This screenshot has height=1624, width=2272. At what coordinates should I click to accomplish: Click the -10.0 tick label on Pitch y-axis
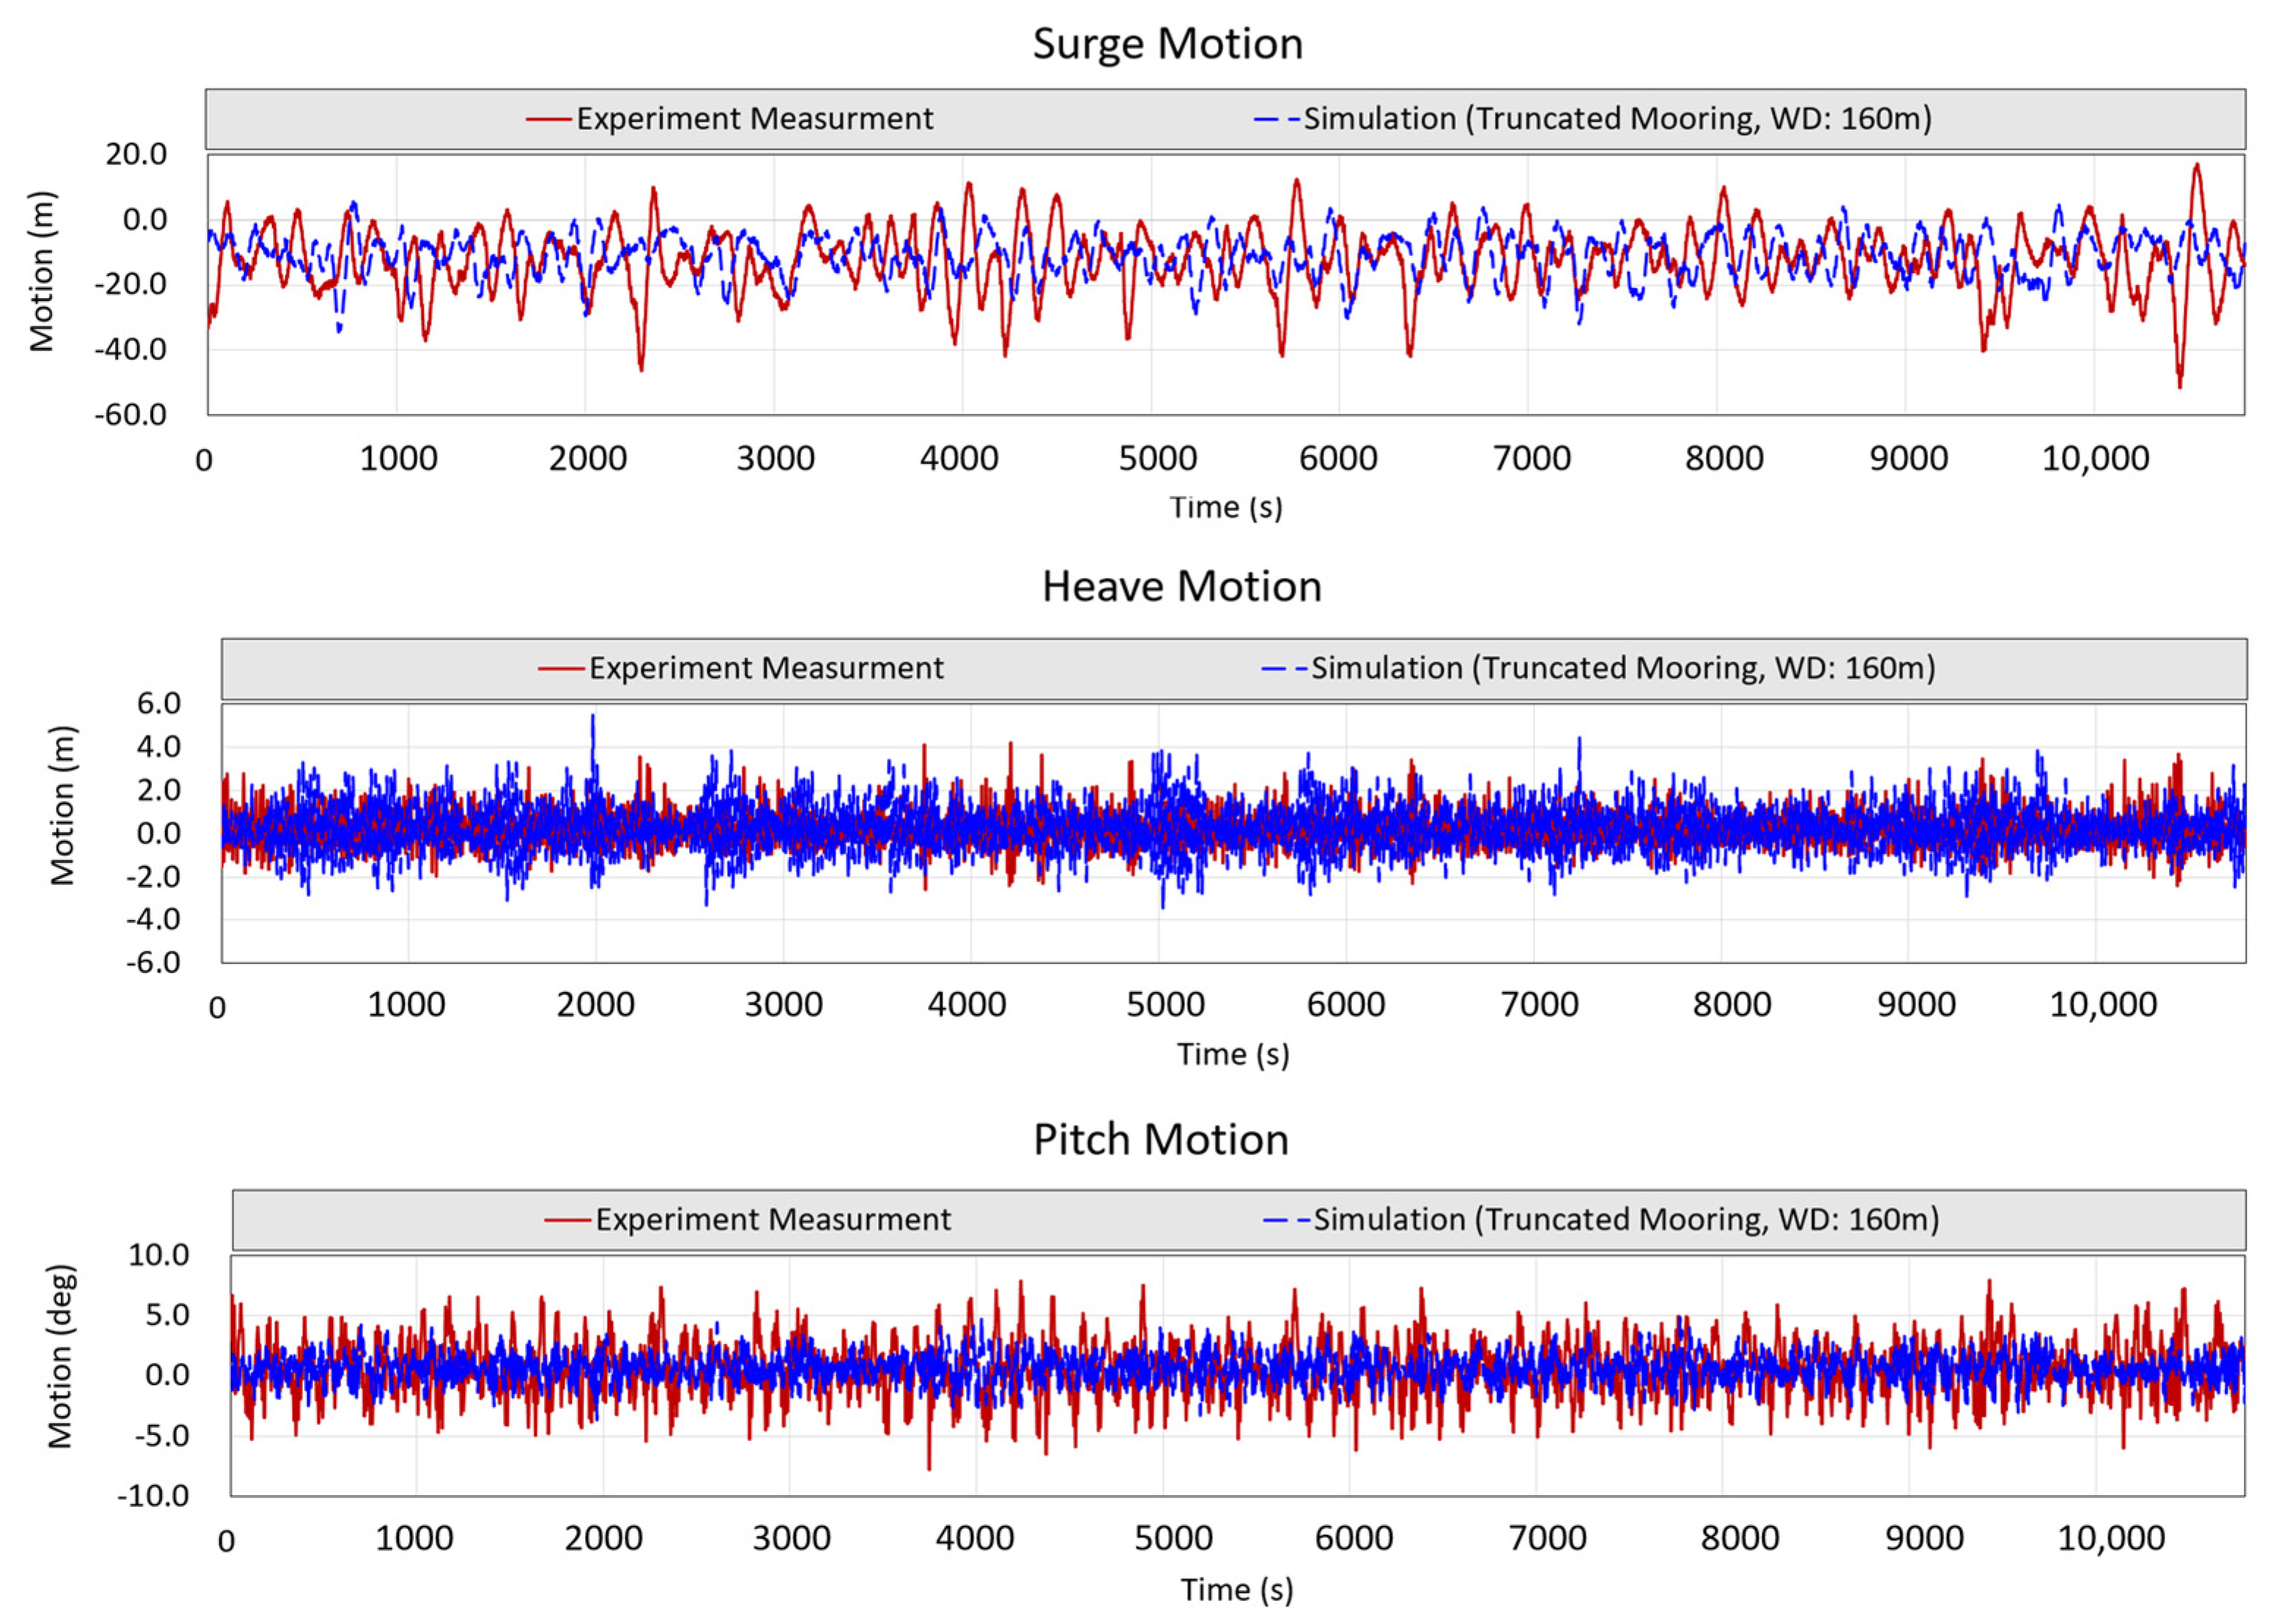153,1496
